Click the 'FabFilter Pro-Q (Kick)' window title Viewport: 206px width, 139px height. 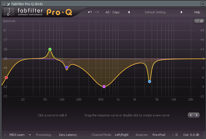[27, 4]
